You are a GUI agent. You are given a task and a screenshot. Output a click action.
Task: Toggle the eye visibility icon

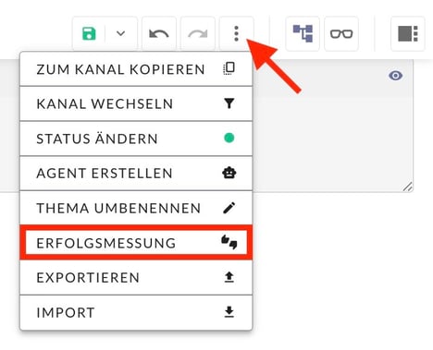[x=395, y=76]
